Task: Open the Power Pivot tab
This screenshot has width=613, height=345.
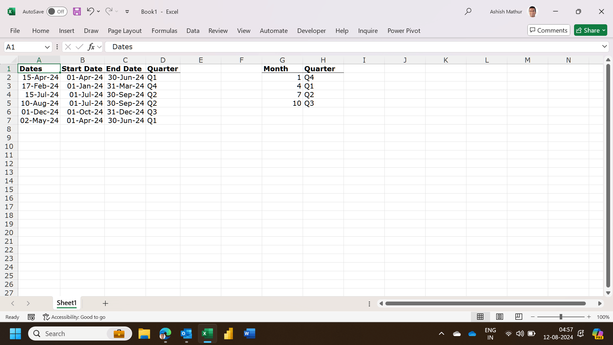Action: coord(404,31)
